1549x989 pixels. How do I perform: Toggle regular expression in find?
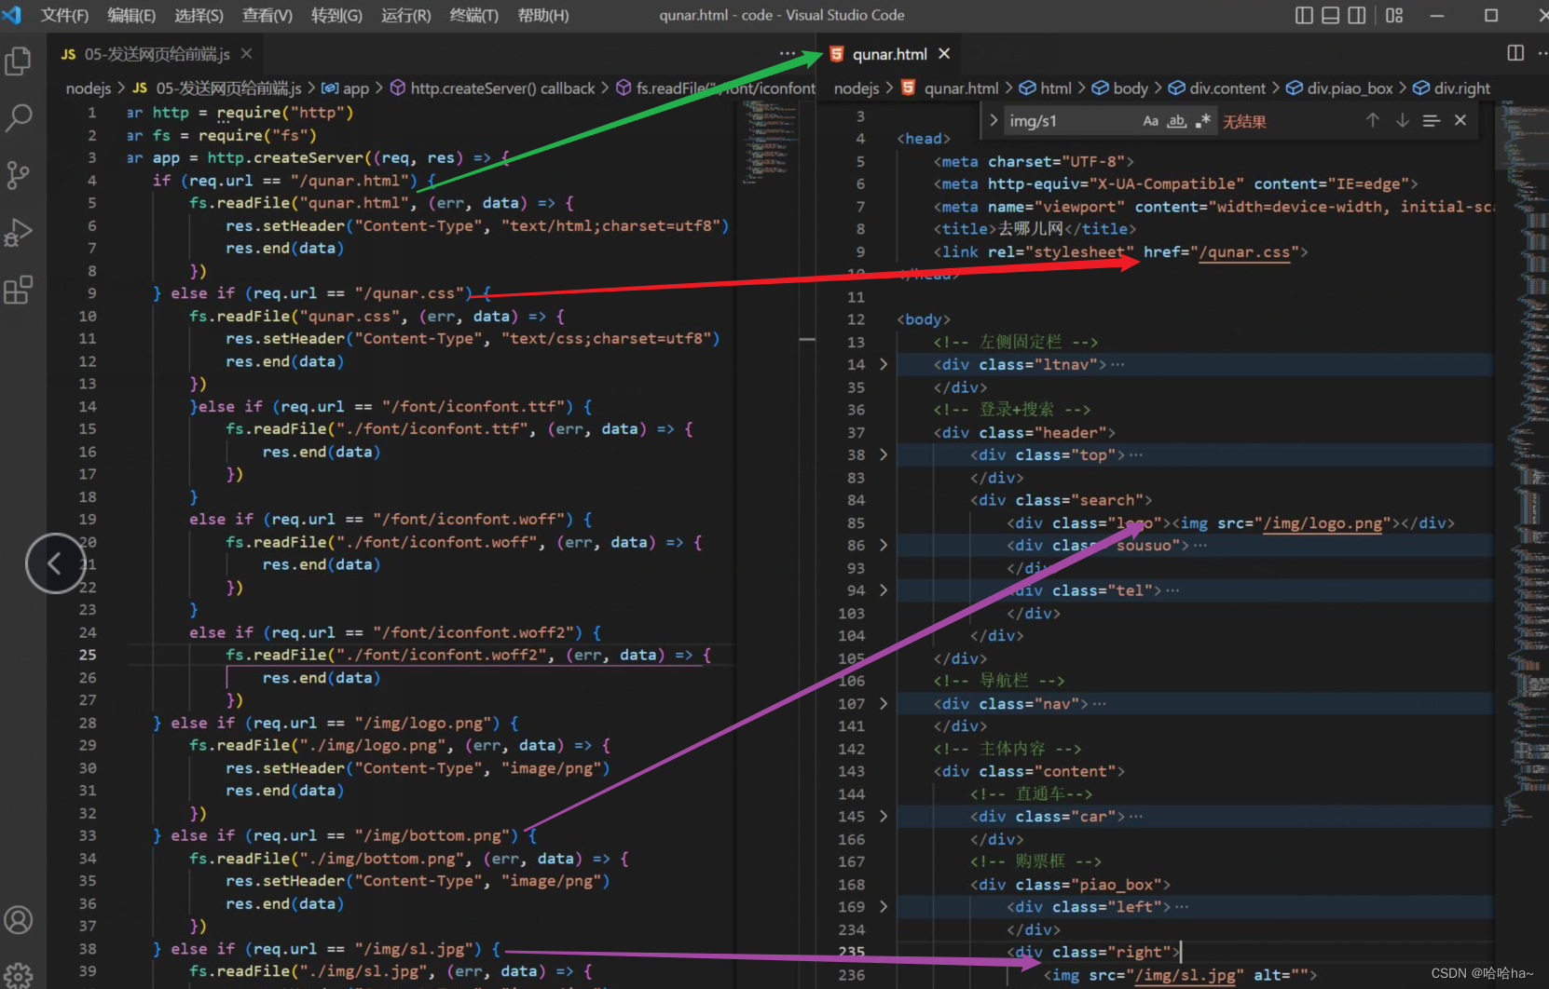coord(1203,121)
